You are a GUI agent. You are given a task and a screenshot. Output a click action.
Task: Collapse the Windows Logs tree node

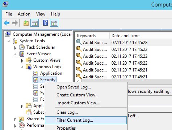click(22, 67)
